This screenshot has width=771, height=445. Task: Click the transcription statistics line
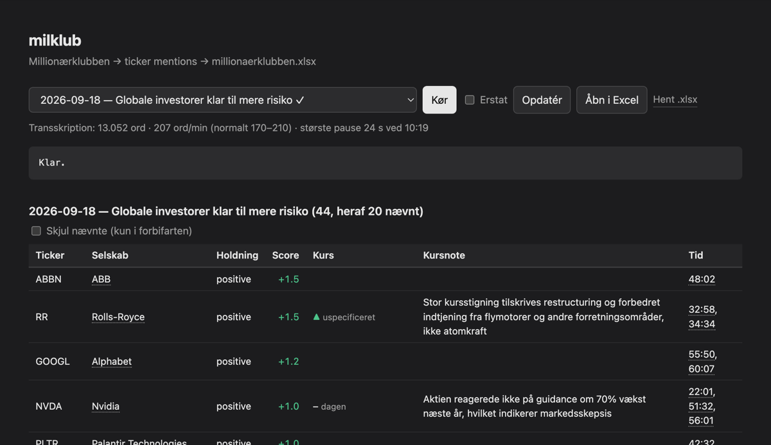[x=229, y=128]
